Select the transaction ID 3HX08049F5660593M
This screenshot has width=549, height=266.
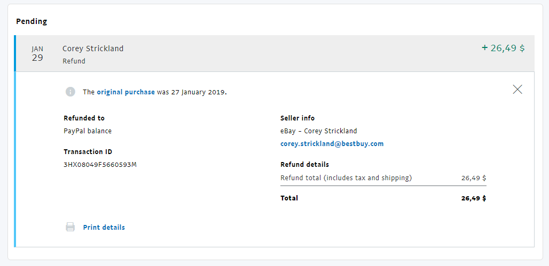pyautogui.click(x=100, y=164)
